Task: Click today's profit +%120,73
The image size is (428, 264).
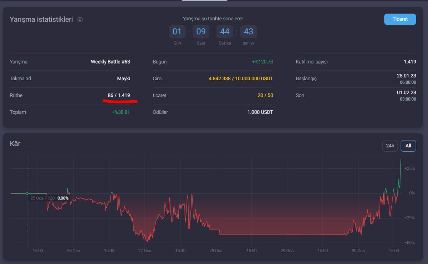Action: coord(263,62)
